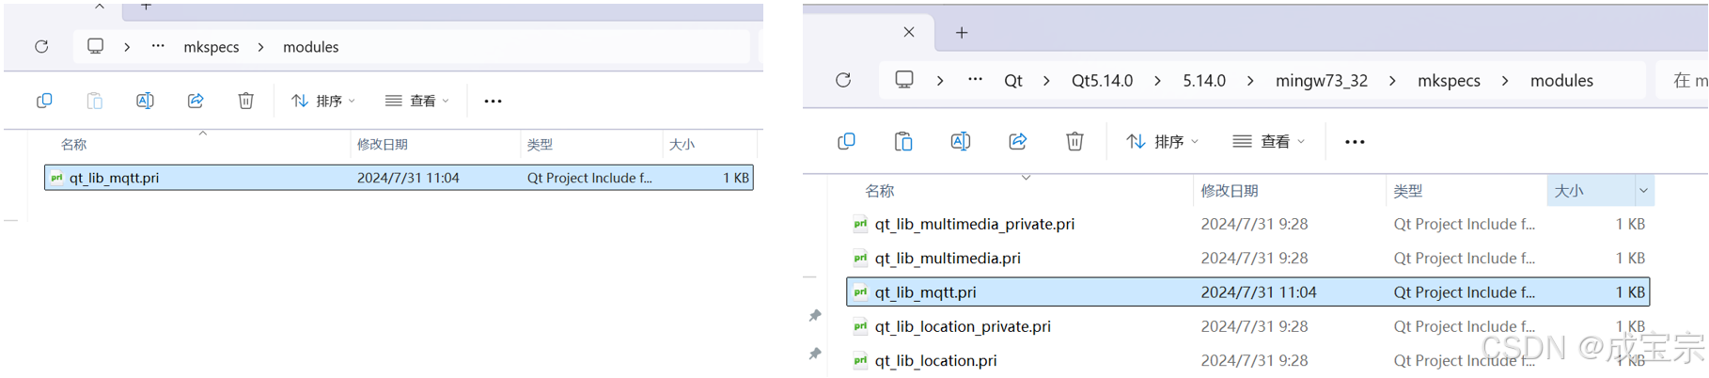Expand chevron after mkspecs in right window
This screenshot has width=1709, height=378.
click(1505, 81)
